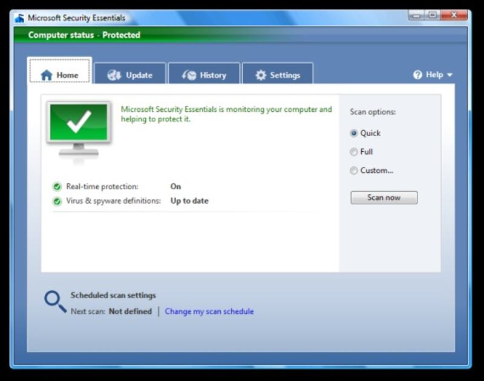484x381 pixels.
Task: Click the gear icon on Settings tab
Action: click(x=261, y=75)
